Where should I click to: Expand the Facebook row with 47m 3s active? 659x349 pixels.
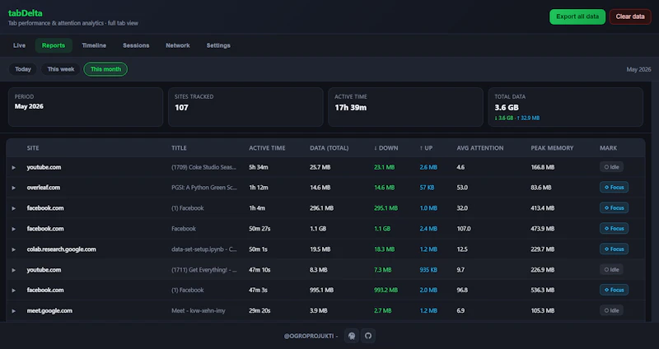tap(13, 291)
